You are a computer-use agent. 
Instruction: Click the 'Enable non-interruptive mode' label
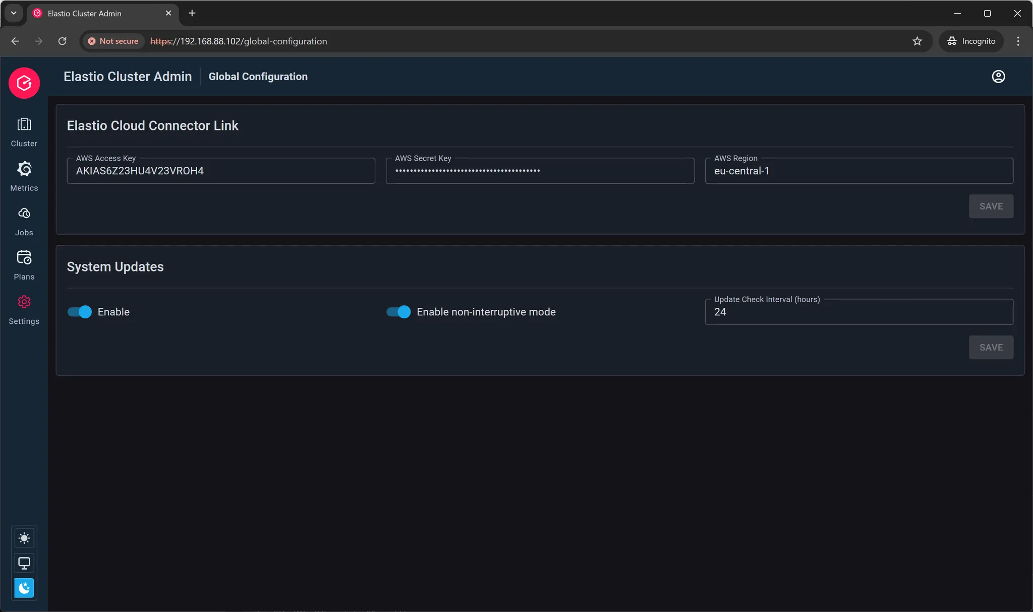point(486,312)
